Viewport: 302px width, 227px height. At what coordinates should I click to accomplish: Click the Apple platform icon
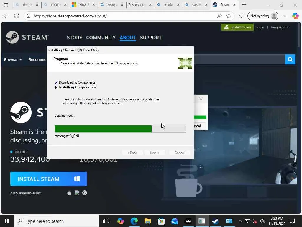pyautogui.click(x=69, y=193)
